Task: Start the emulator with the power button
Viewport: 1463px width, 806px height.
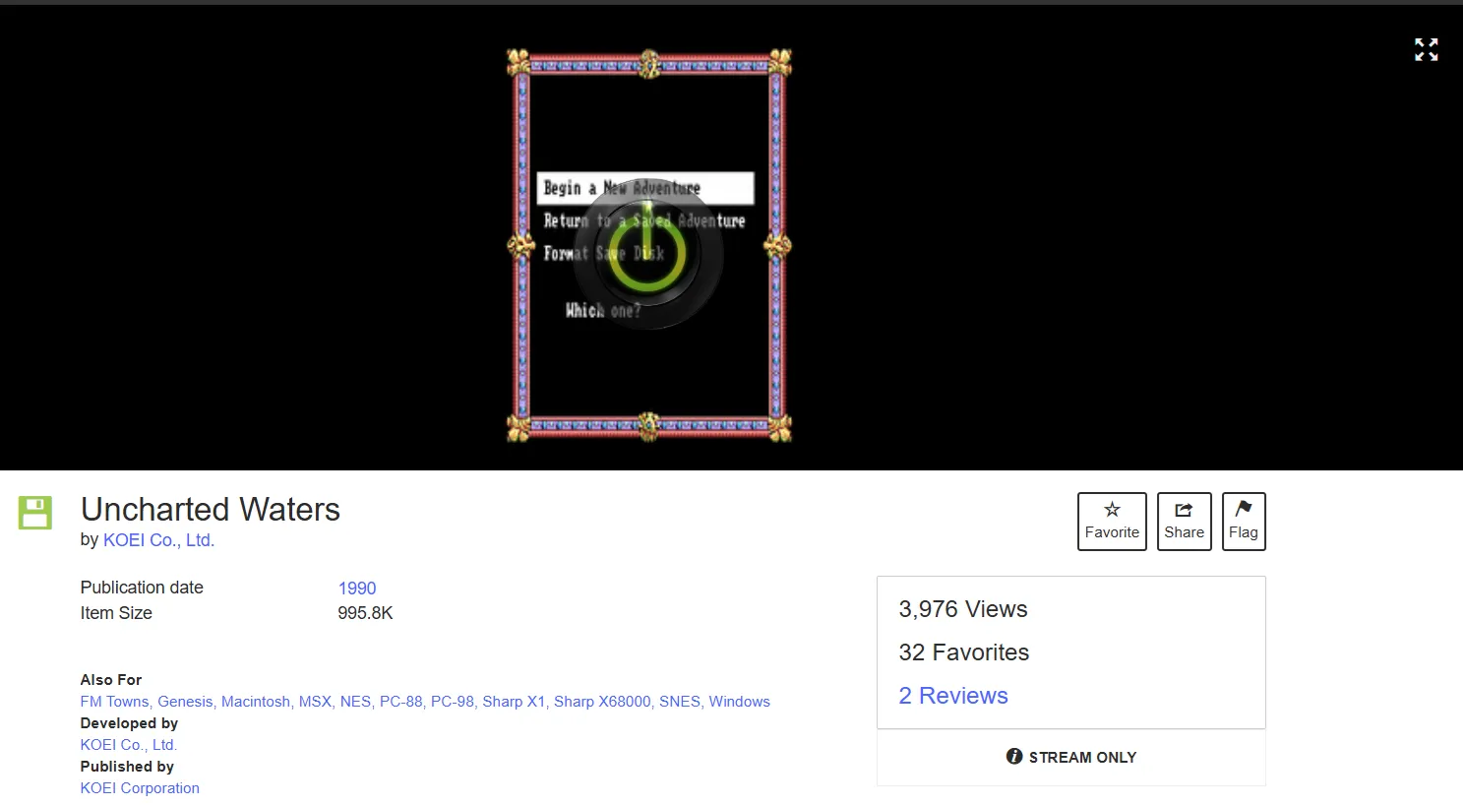Action: 647,252
